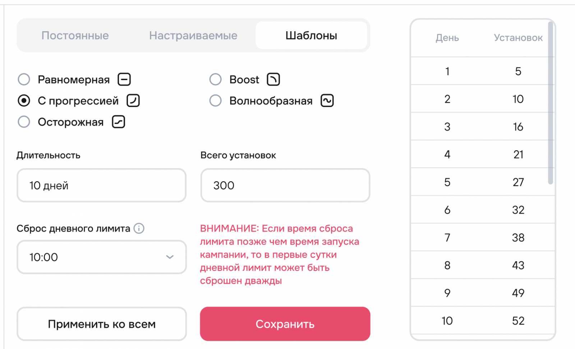Select the Boost radio option
Image resolution: width=575 pixels, height=349 pixels.
click(216, 79)
